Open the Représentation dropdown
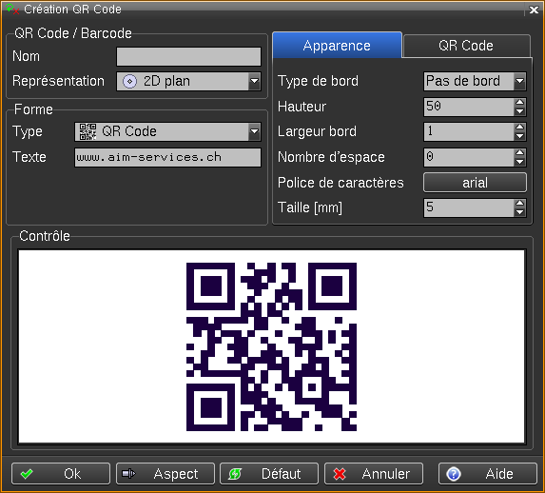 (254, 82)
